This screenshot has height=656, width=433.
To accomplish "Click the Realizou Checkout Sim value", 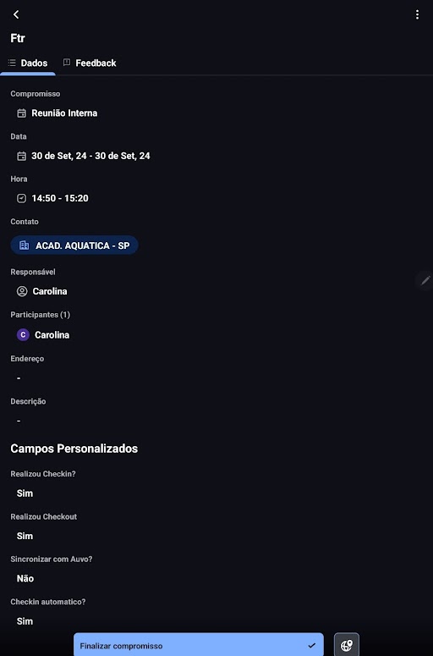I will 25,536.
